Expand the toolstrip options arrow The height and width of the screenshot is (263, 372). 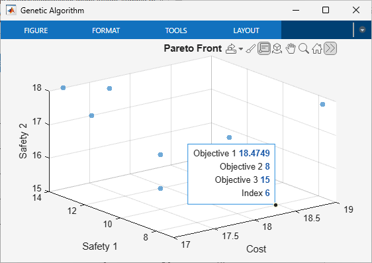[362, 30]
